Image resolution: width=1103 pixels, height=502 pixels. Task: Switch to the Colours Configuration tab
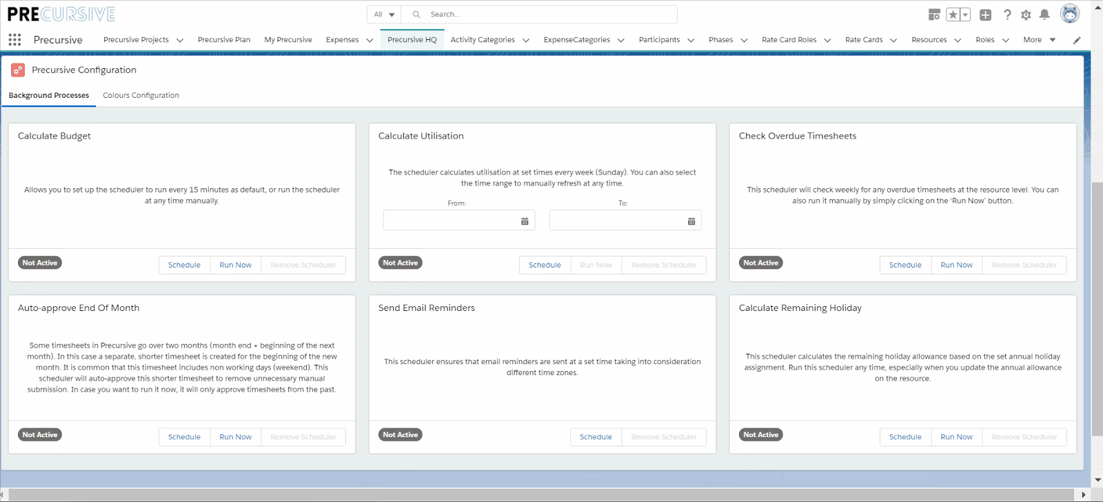tap(141, 95)
